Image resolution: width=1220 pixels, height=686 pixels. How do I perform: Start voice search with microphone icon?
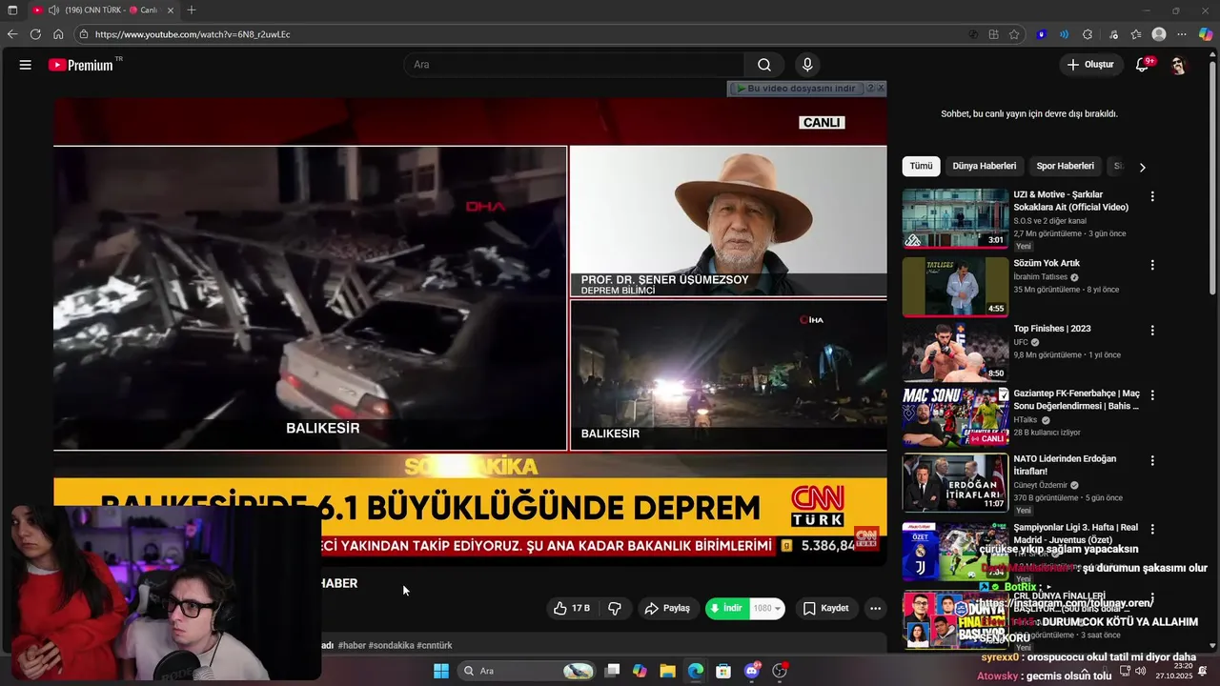pos(807,65)
